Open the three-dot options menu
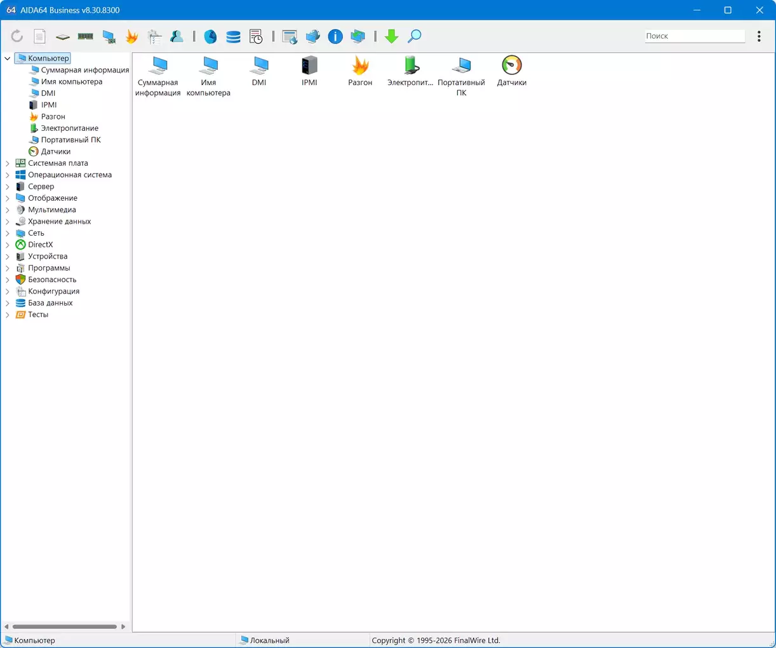The image size is (776, 648). pyautogui.click(x=759, y=36)
